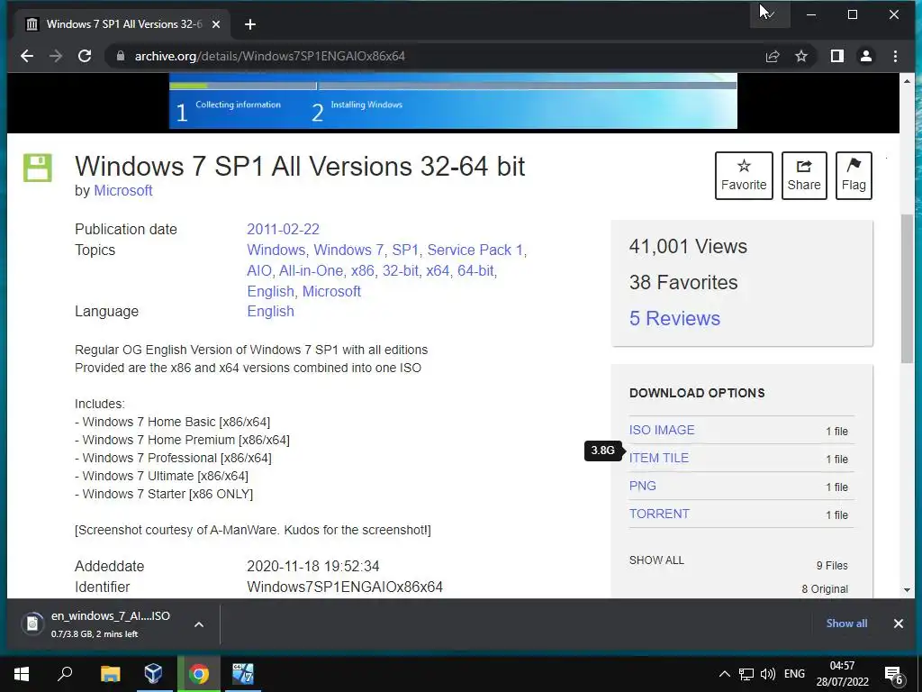The width and height of the screenshot is (922, 692).
Task: Click the tab search dropdown in title bar
Action: pos(770,14)
